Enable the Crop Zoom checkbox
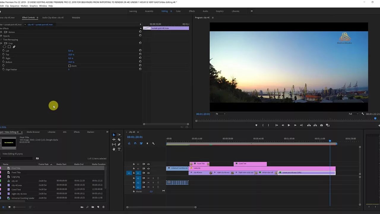380x214 pixels. tap(69, 66)
